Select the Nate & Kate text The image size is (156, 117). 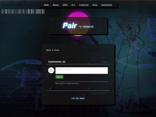pos(53,50)
